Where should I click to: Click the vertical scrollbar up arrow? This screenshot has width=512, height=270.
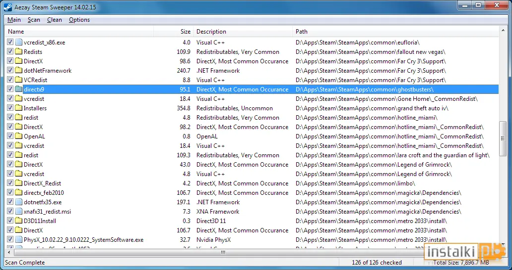click(x=503, y=31)
